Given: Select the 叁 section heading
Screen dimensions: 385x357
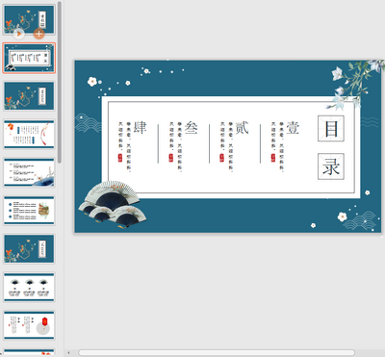Looking at the screenshot, I should point(191,128).
